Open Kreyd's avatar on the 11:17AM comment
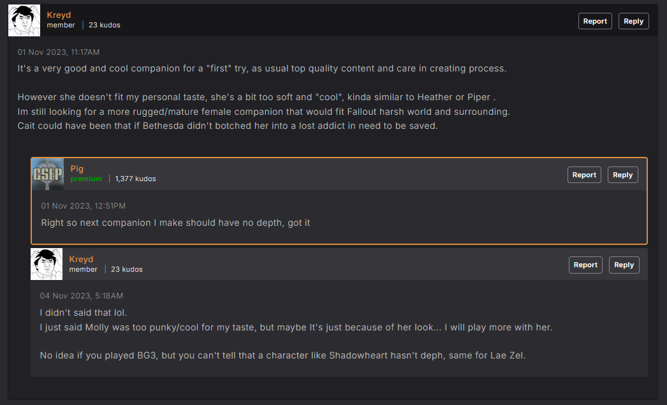Viewport: 667px width, 405px height. click(x=24, y=20)
